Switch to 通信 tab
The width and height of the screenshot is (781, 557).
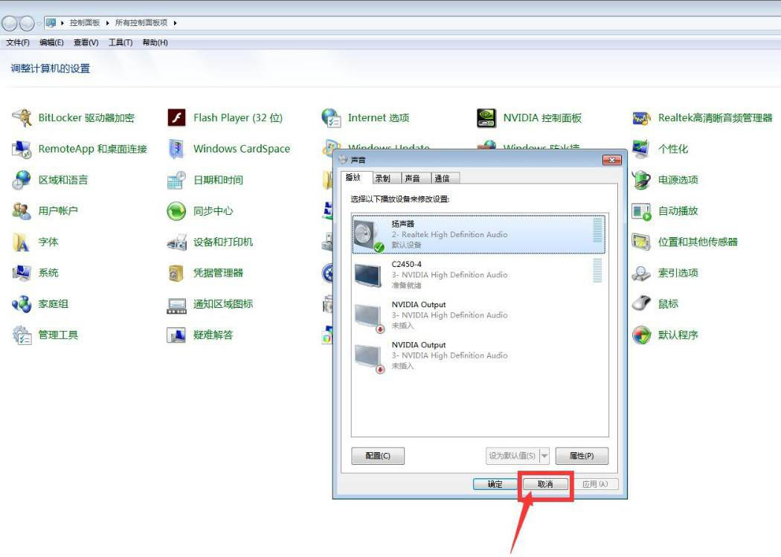[442, 178]
